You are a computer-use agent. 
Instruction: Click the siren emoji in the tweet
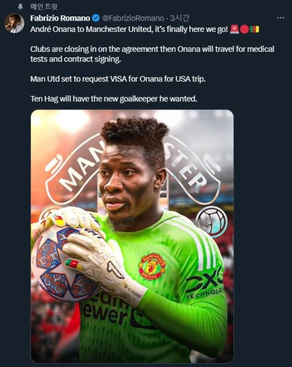coord(234,29)
